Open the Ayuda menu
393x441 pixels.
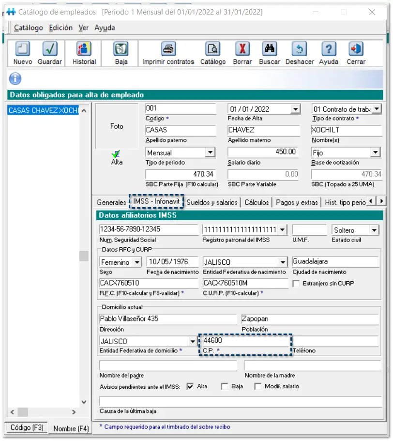point(105,28)
